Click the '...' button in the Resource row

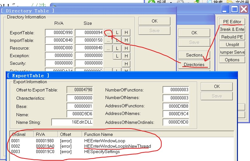(x=108, y=48)
